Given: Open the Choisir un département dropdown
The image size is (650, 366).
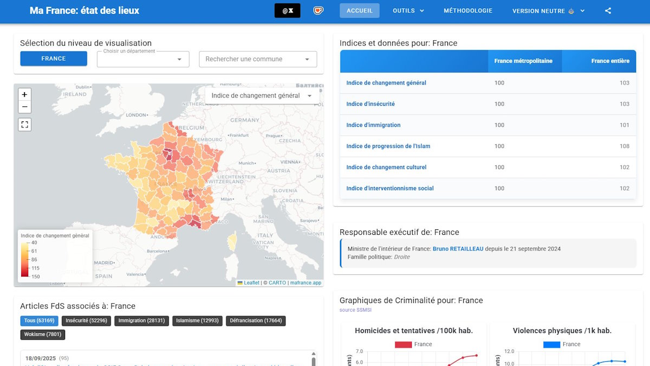Looking at the screenshot, I should click(143, 59).
